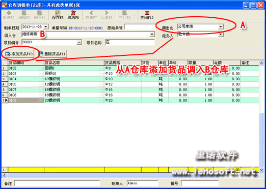Screen dimensions: 266x189
Task: Click the 新增F2 add icon
Action: tap(9, 15)
